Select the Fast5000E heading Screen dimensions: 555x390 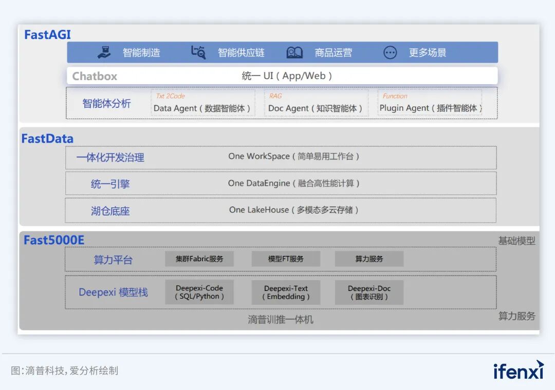54,240
